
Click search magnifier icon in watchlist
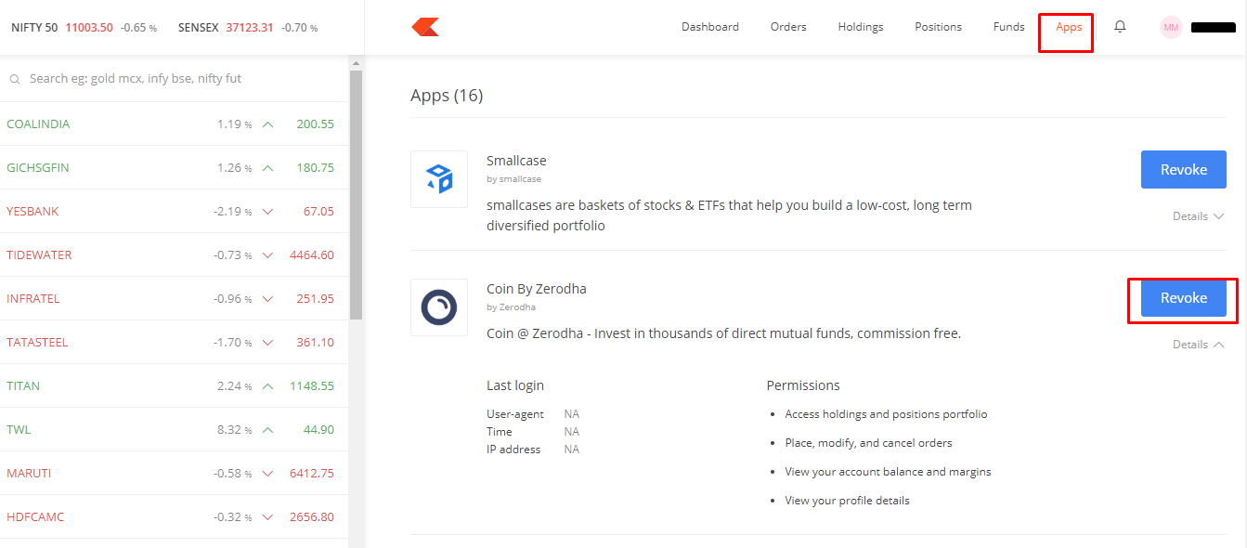15,80
